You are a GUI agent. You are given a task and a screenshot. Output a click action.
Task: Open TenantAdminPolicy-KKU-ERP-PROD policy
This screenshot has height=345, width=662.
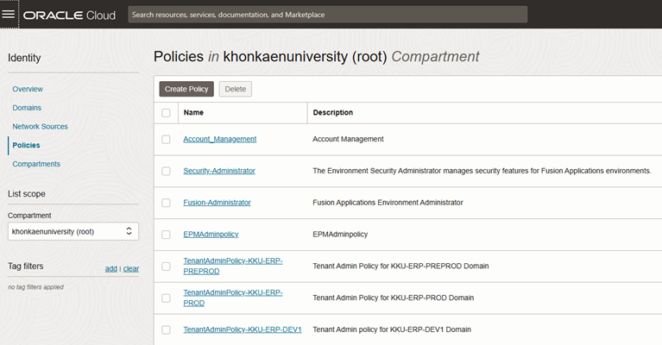(233, 298)
